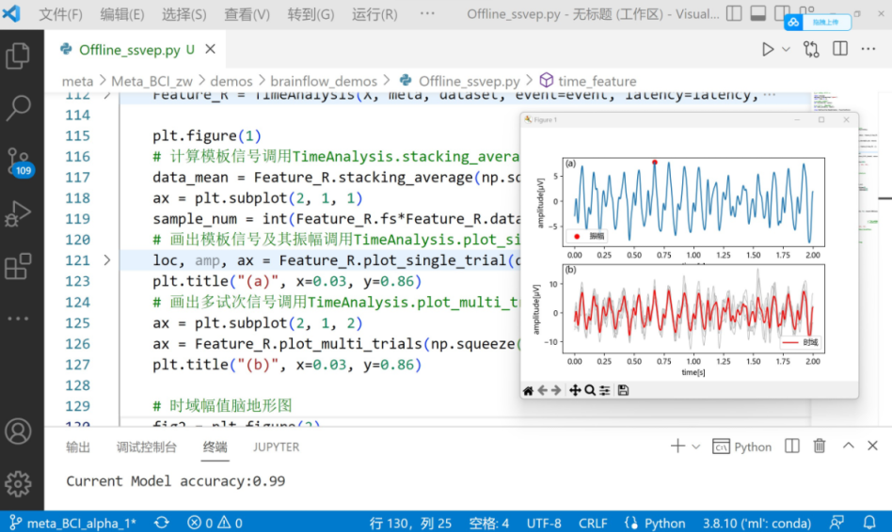Open the Extensions view

(18, 267)
